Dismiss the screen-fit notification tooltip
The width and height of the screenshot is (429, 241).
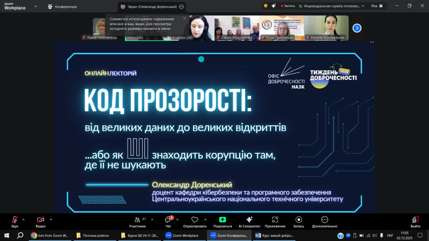pos(184,18)
